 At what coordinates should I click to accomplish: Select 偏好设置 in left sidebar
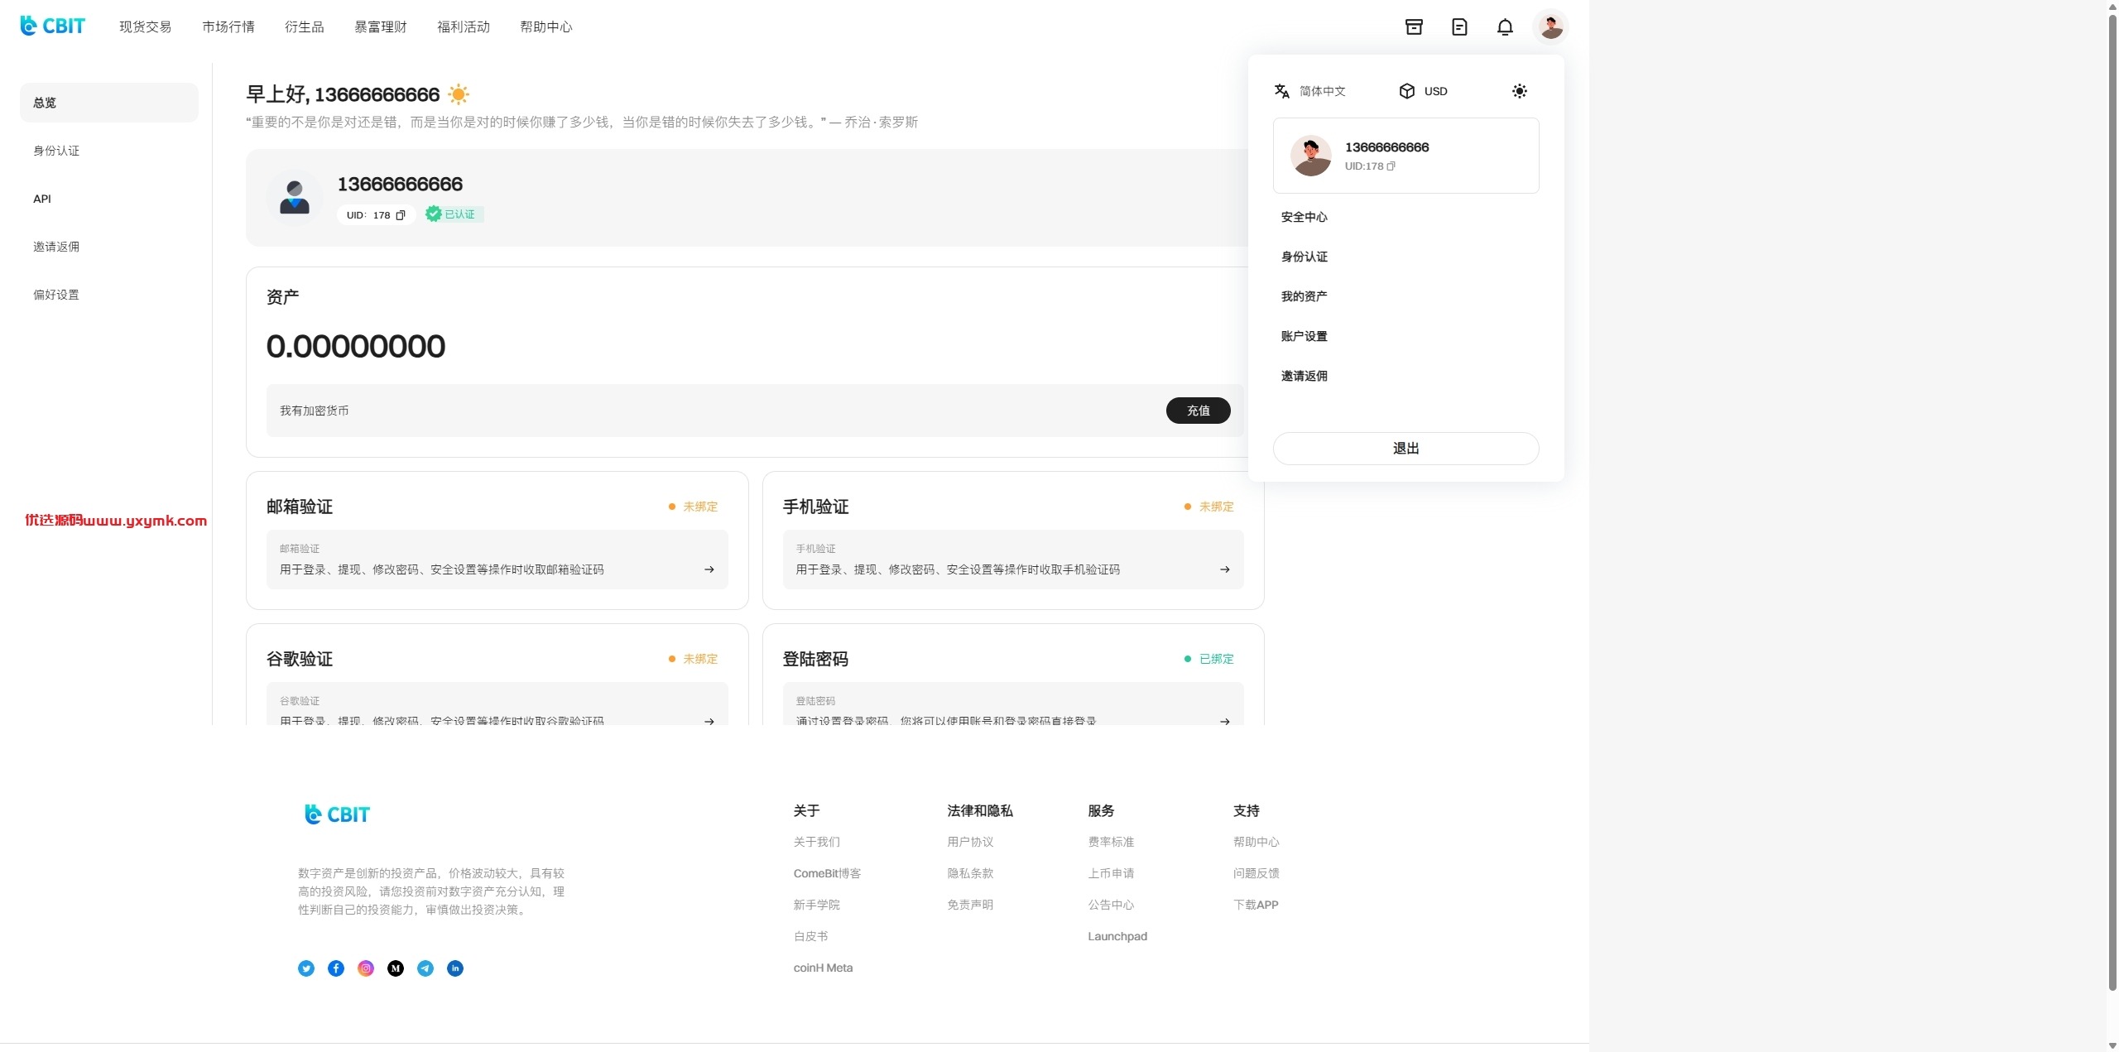click(109, 295)
